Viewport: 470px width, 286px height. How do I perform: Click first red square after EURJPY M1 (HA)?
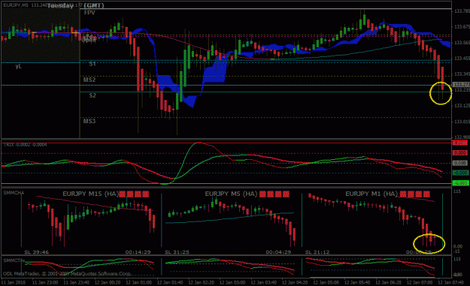(403, 194)
